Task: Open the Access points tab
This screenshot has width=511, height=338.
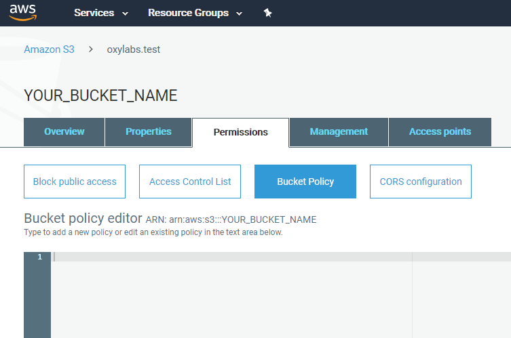Action: [440, 132]
